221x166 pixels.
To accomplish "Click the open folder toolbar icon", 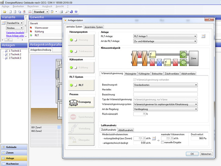I will [x=5, y=12].
